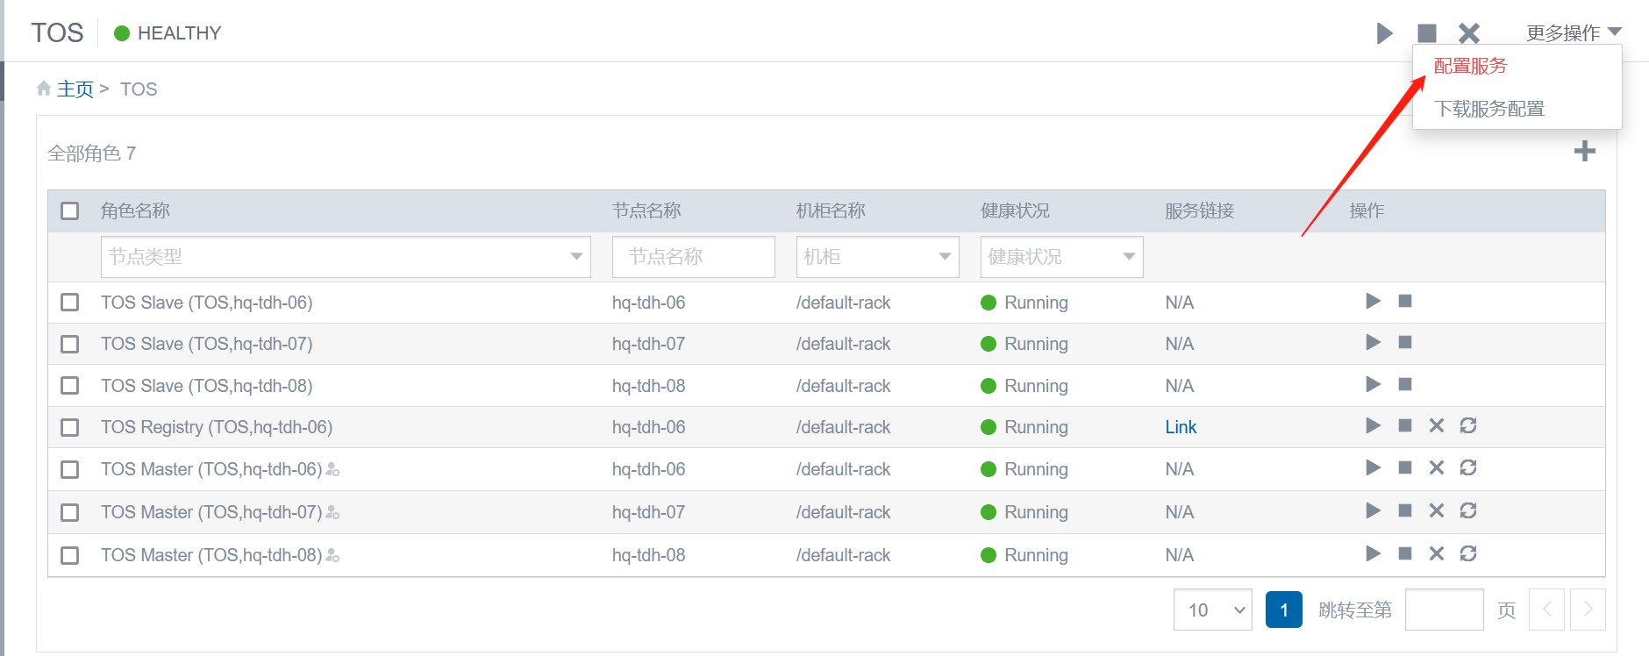Image resolution: width=1649 pixels, height=656 pixels.
Task: Open the 更多操作 dropdown
Action: 1574,32
